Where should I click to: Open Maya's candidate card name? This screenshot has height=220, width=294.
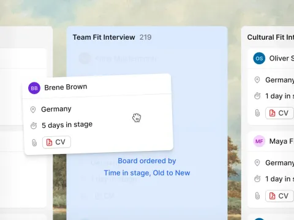pyautogui.click(x=282, y=141)
